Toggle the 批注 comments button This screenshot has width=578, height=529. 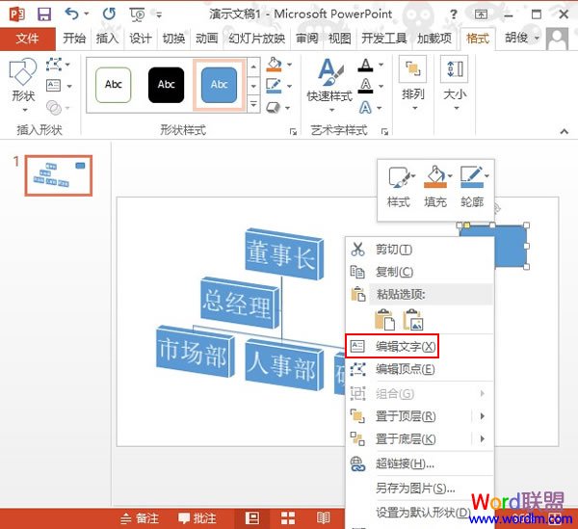tap(197, 518)
